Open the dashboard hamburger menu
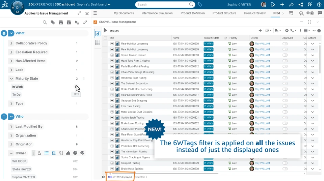324x181 pixels. [95, 13]
